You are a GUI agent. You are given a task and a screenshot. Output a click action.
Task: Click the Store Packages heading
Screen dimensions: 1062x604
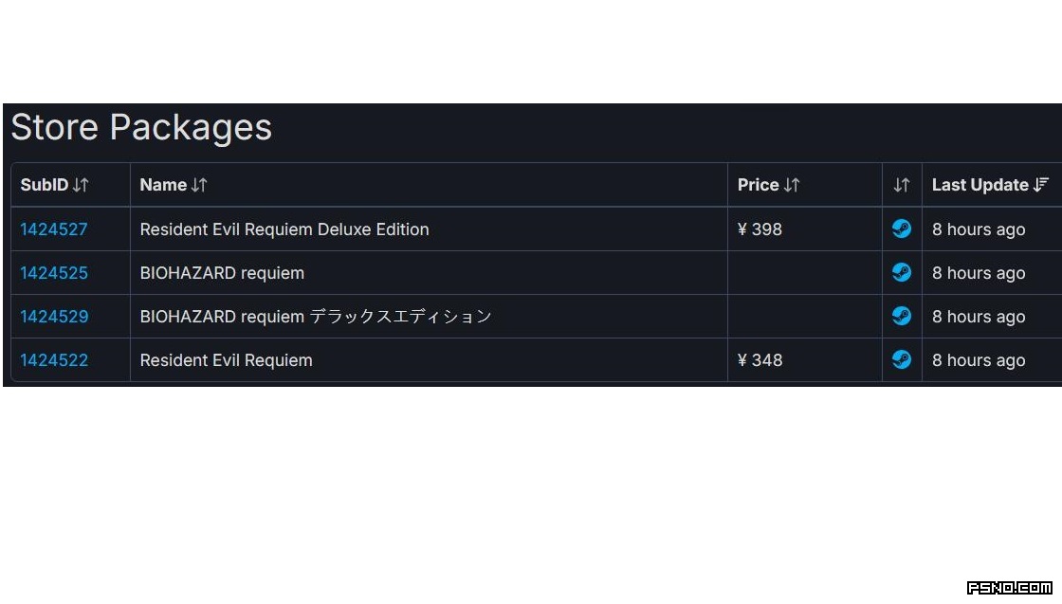click(141, 128)
